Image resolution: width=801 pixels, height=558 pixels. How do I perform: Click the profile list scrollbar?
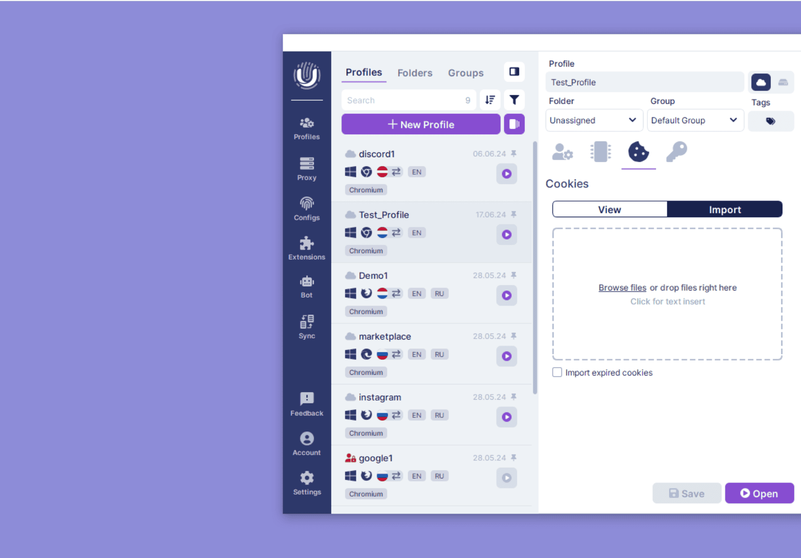tap(535, 268)
